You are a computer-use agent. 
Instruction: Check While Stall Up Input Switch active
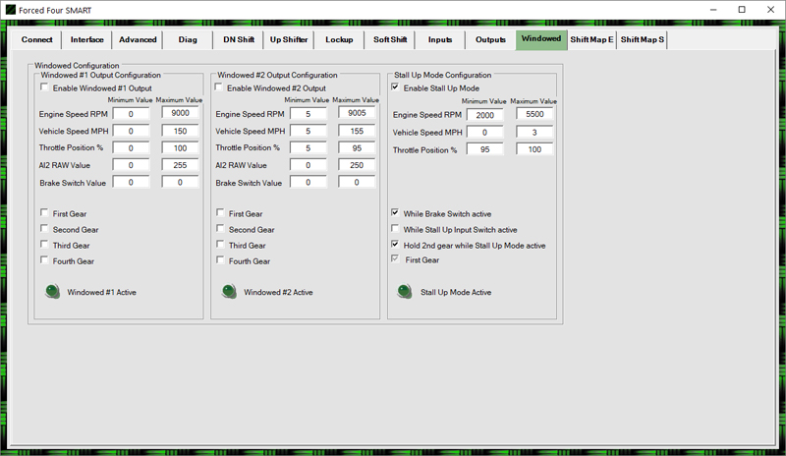pos(395,229)
